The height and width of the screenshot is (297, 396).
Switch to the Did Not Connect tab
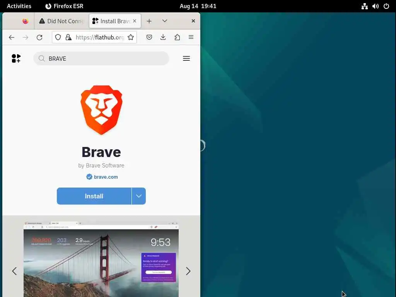pyautogui.click(x=61, y=21)
